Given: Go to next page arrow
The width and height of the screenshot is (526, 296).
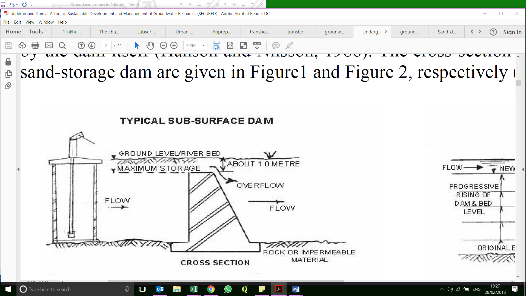Looking at the screenshot, I should click(92, 45).
